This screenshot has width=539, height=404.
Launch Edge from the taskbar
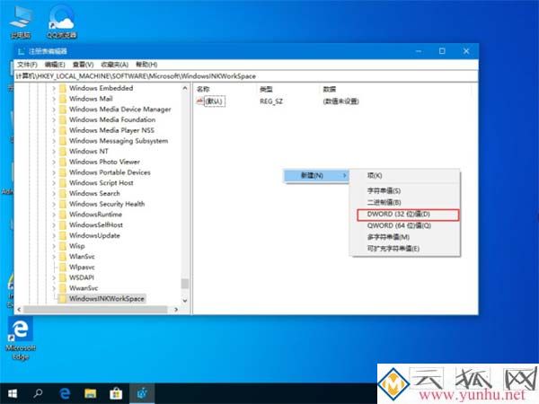(65, 393)
